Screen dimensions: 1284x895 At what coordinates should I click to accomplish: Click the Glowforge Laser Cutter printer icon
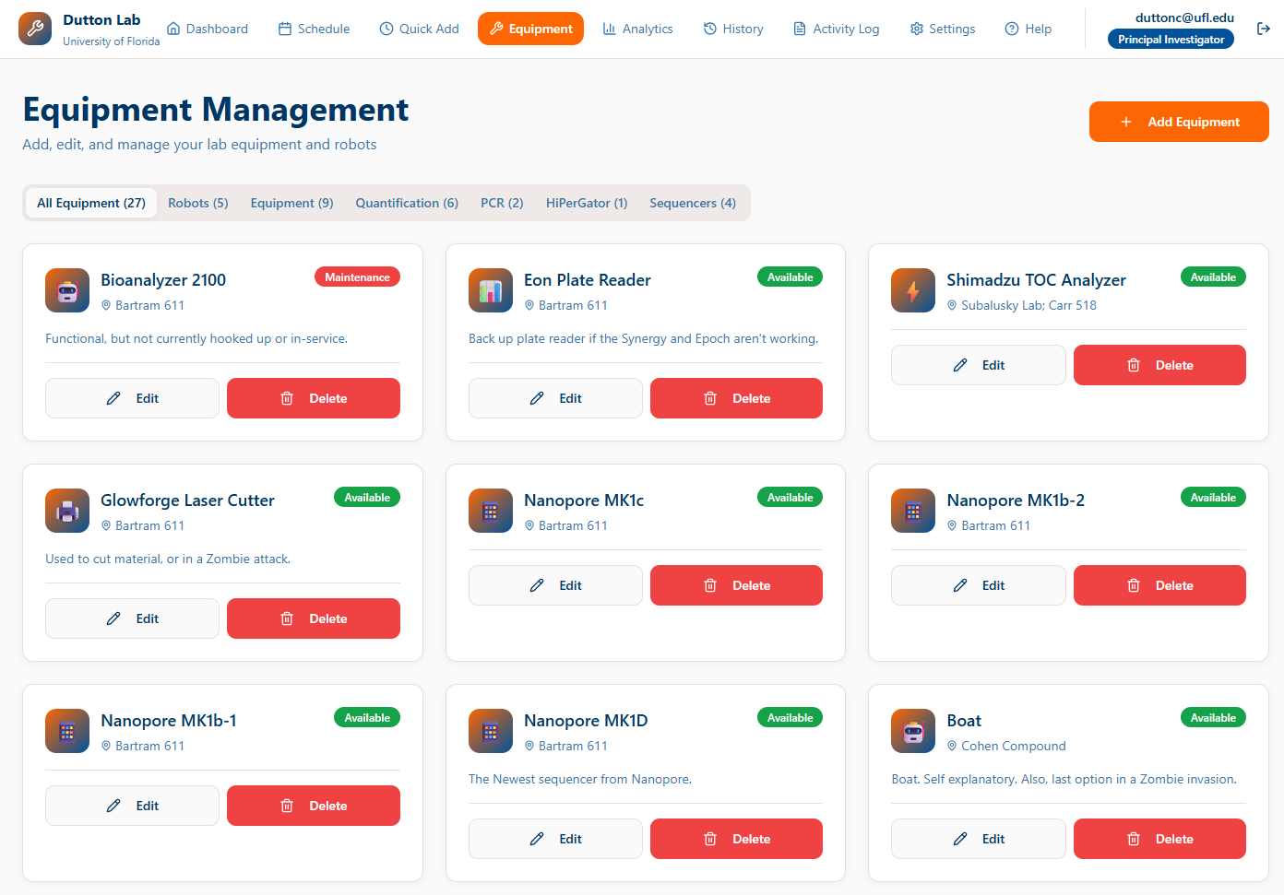click(67, 511)
